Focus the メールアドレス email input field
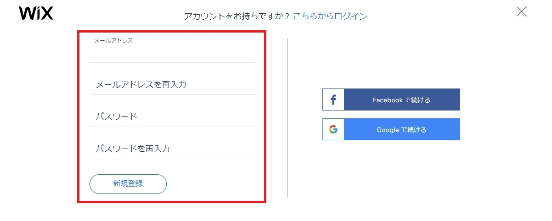The height and width of the screenshot is (221, 552). 173,54
